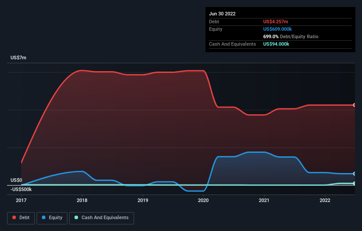Screen dimensions: 362x231
Task: Click the 2017 x-axis label
Action: (21, 200)
